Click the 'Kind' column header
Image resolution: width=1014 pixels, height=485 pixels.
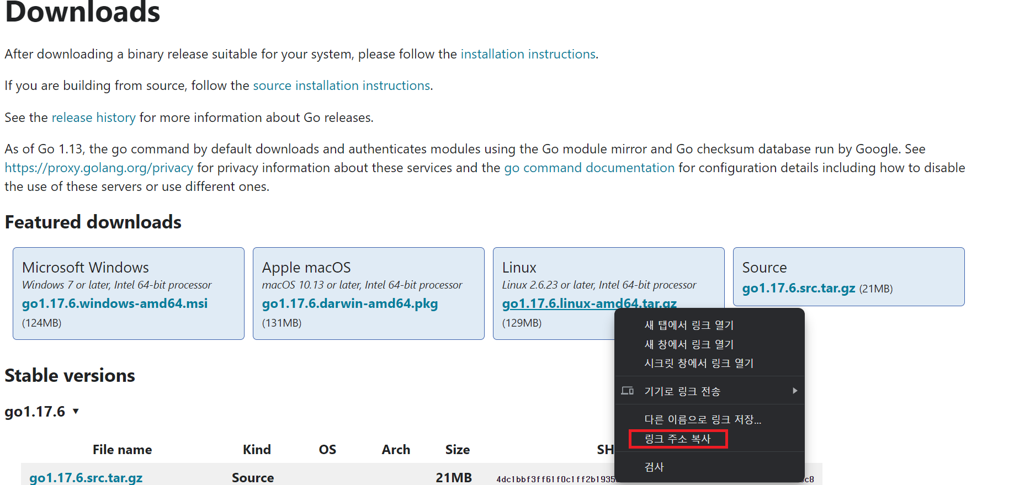pos(257,450)
